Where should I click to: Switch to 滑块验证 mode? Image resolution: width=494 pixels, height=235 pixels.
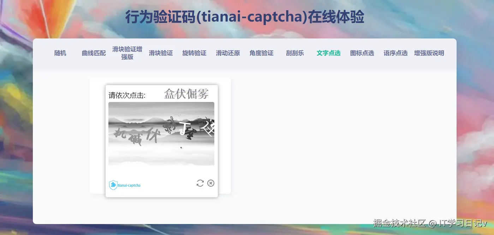tap(161, 53)
